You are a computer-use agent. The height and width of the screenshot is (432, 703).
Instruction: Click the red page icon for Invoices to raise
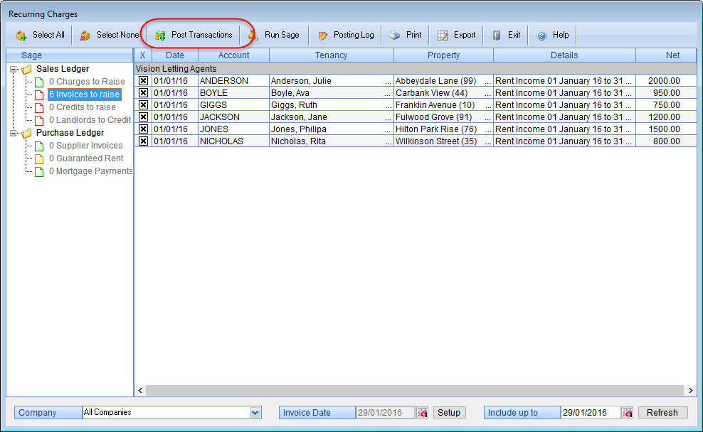[x=39, y=95]
